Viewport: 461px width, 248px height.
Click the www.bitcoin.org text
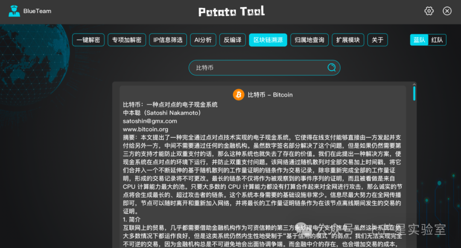pos(146,129)
